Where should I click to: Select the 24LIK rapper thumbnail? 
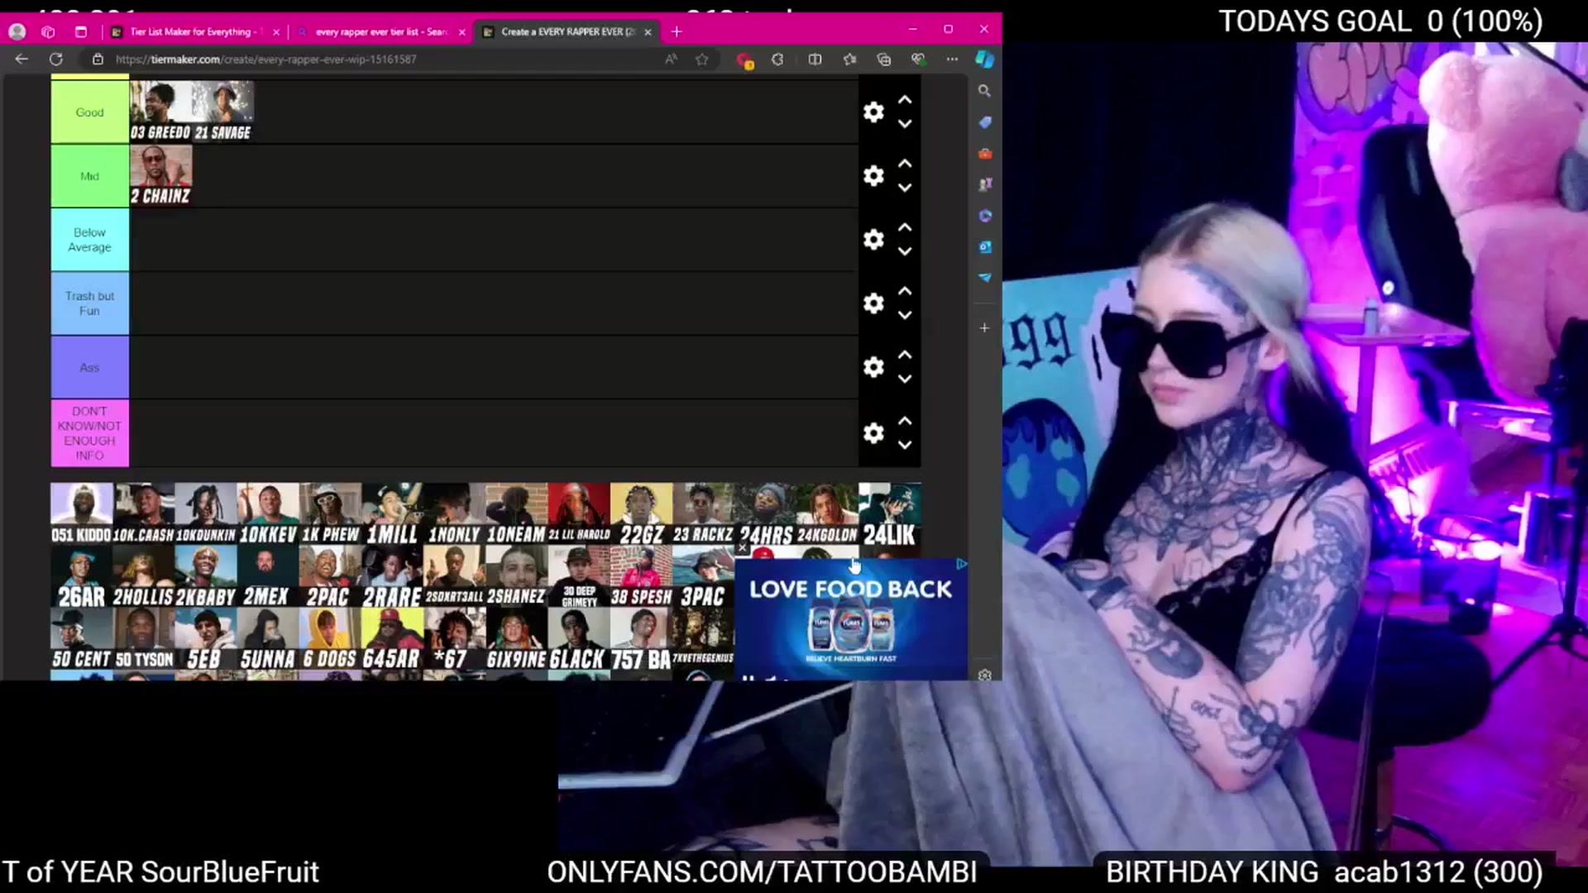click(890, 513)
